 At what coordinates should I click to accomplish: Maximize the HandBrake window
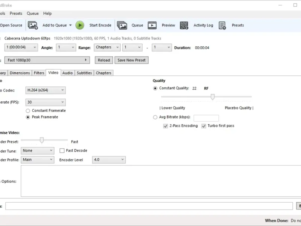(295, 5)
